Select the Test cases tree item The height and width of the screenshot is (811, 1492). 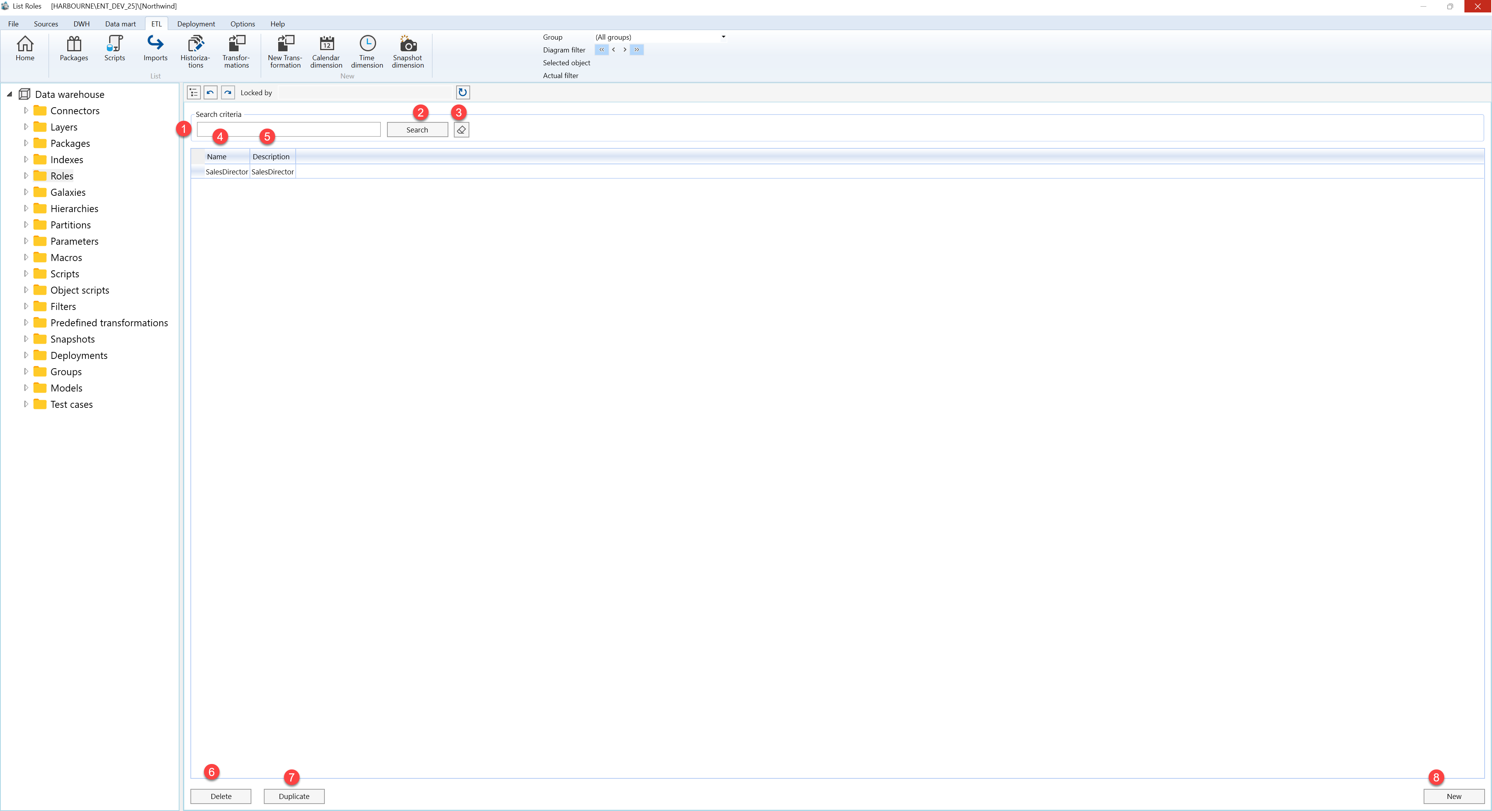point(72,404)
